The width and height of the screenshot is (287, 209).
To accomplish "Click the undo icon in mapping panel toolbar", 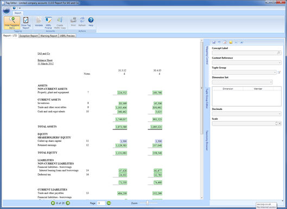I will [x=219, y=42].
